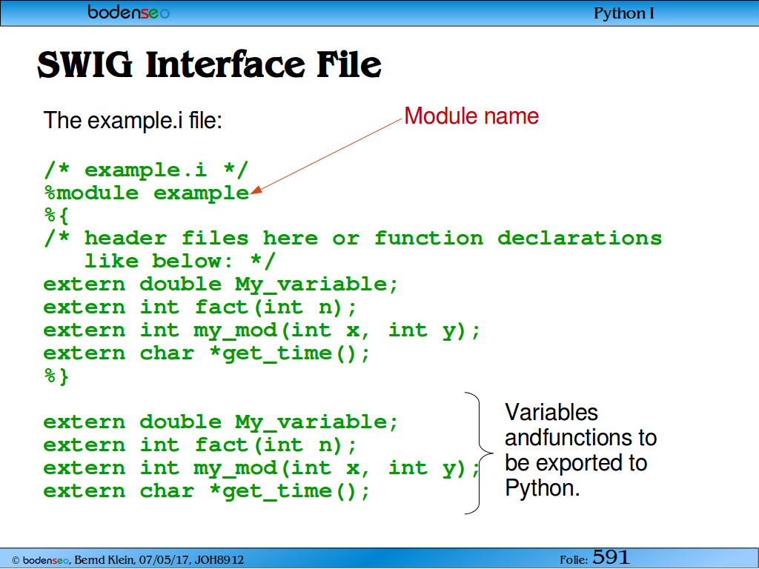Viewport: 759px width, 569px height.
Task: Click the 'SWIG Interface File' slide title
Action: [209, 64]
